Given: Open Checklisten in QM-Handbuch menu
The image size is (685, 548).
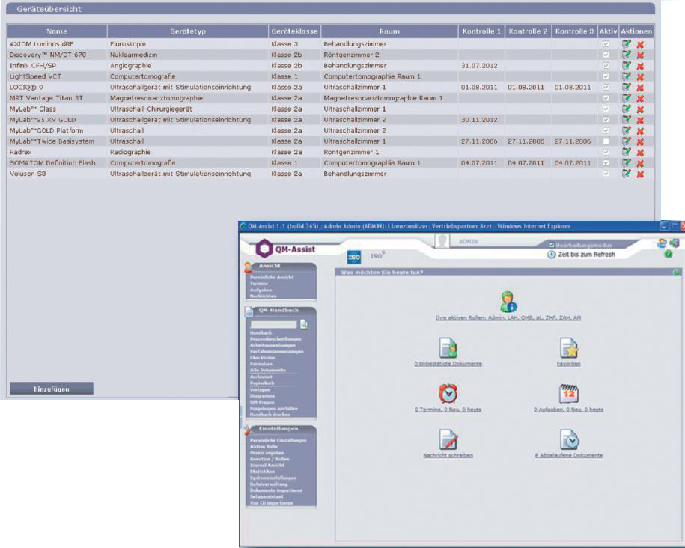Looking at the screenshot, I should [263, 357].
